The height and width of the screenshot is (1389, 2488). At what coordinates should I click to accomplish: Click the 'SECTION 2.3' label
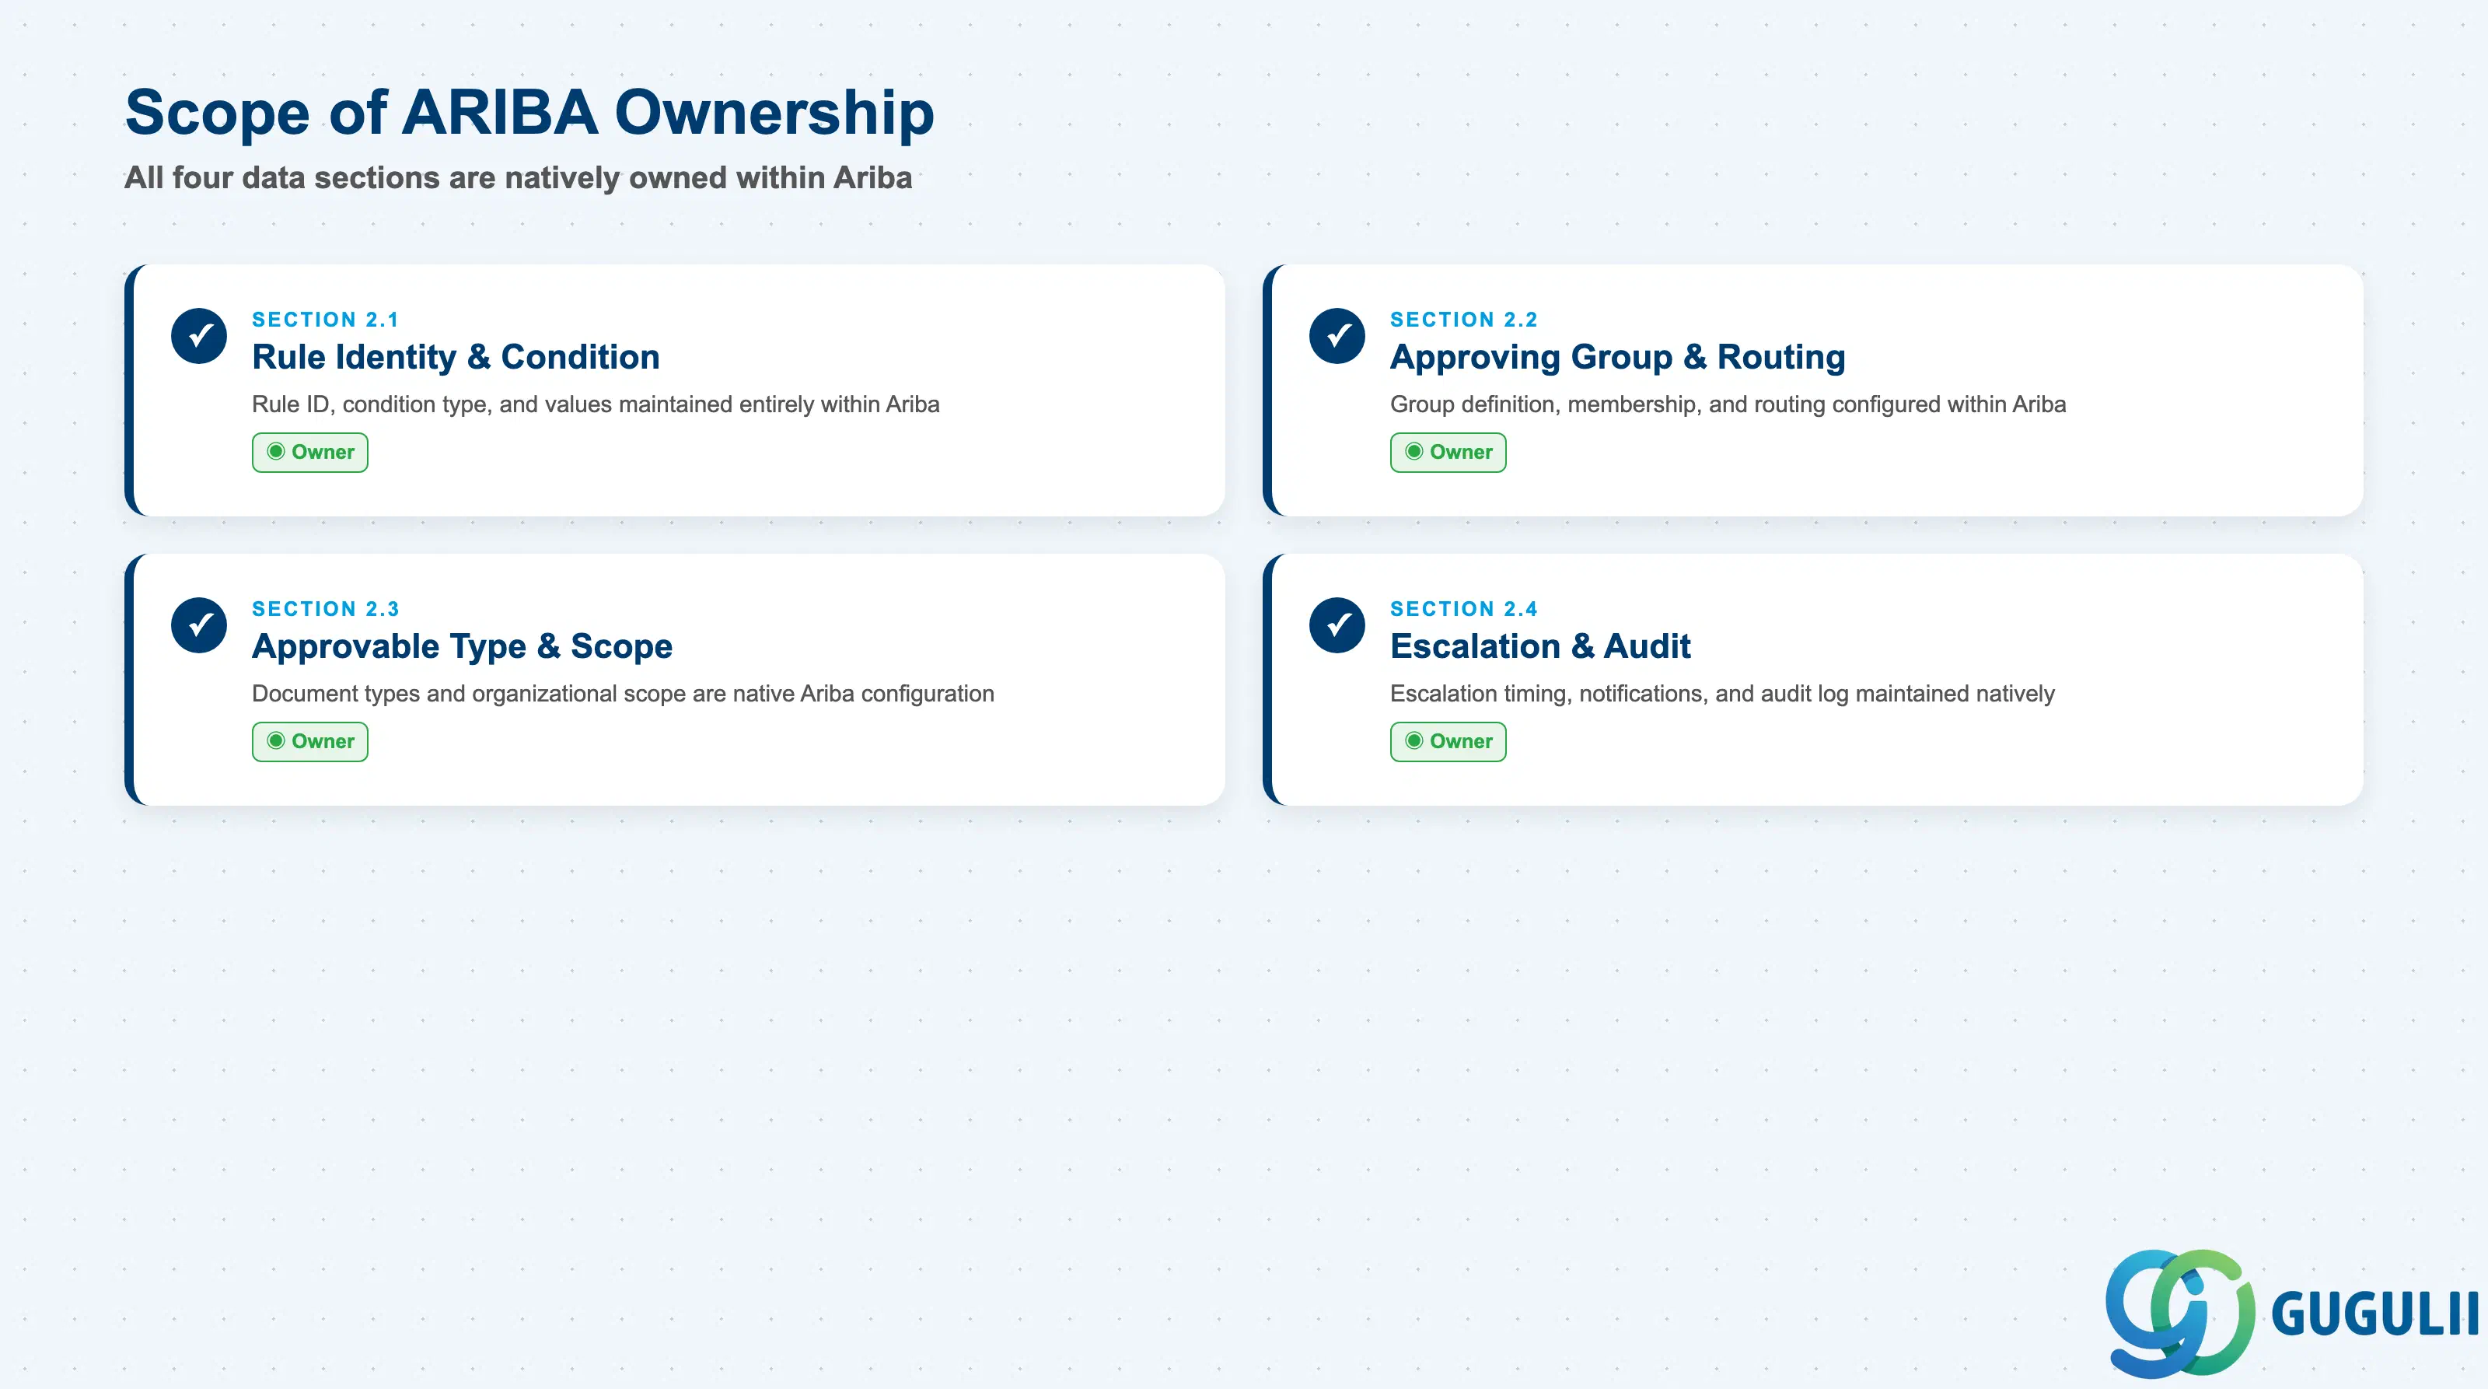coord(326,608)
